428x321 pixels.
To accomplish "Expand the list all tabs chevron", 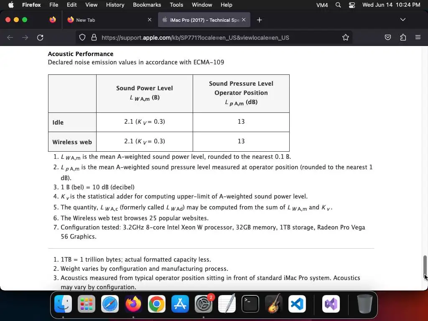I will click(x=403, y=20).
